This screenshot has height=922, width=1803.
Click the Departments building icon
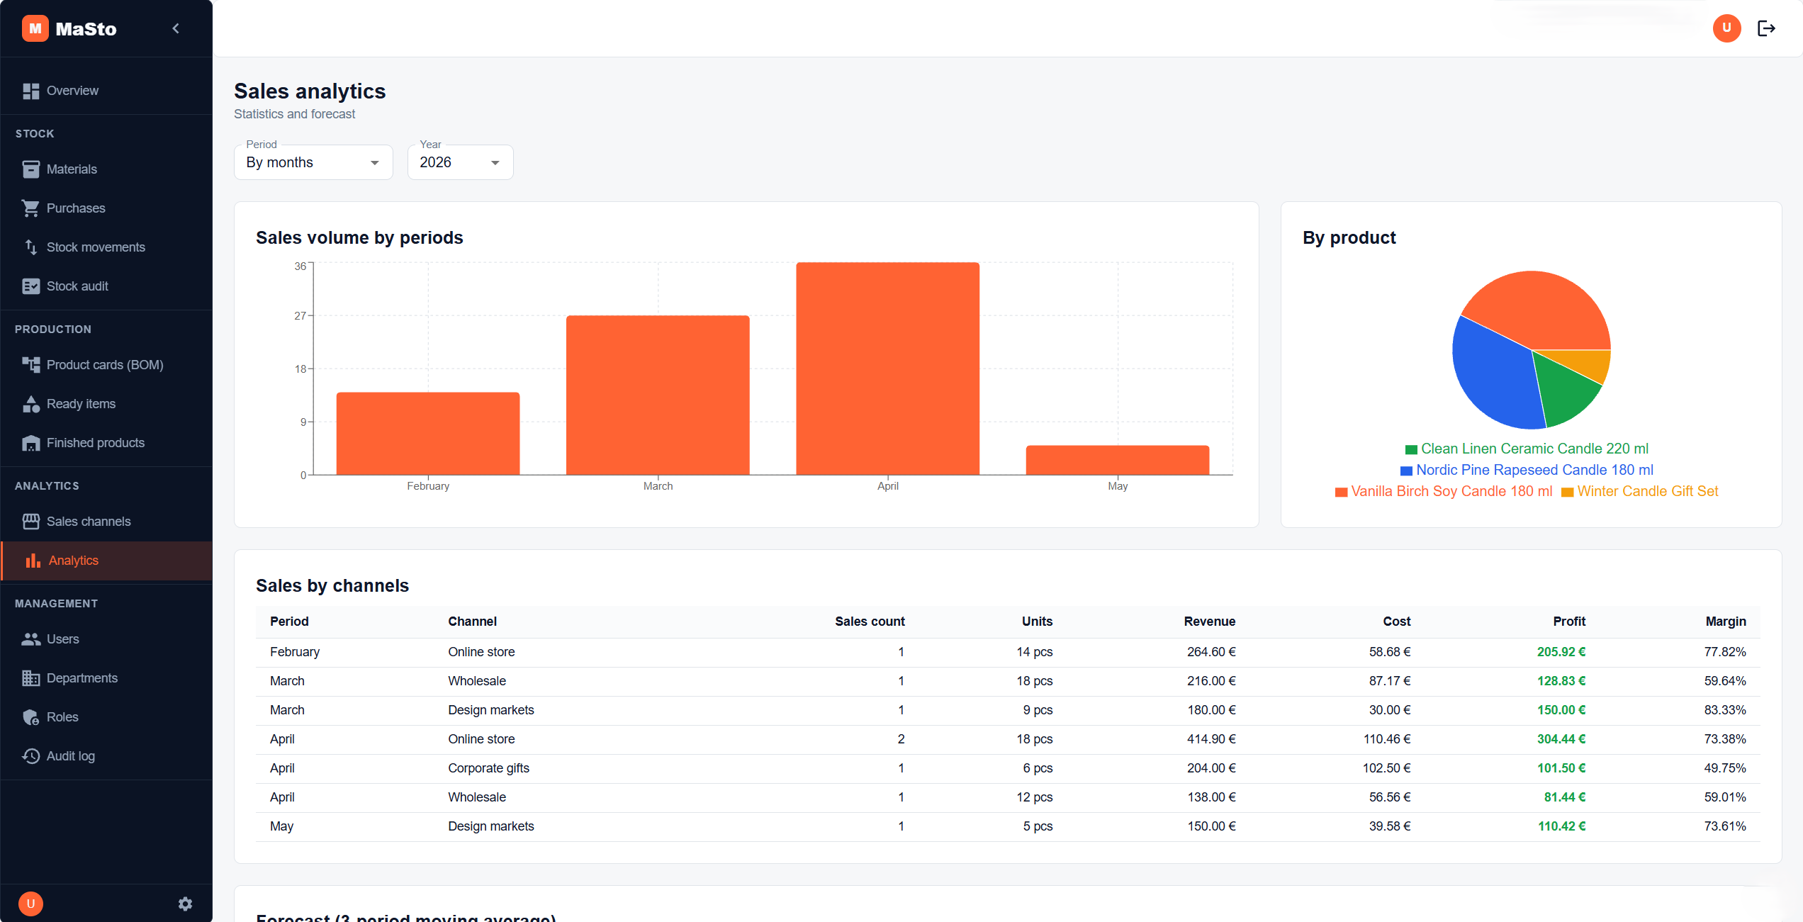[30, 678]
